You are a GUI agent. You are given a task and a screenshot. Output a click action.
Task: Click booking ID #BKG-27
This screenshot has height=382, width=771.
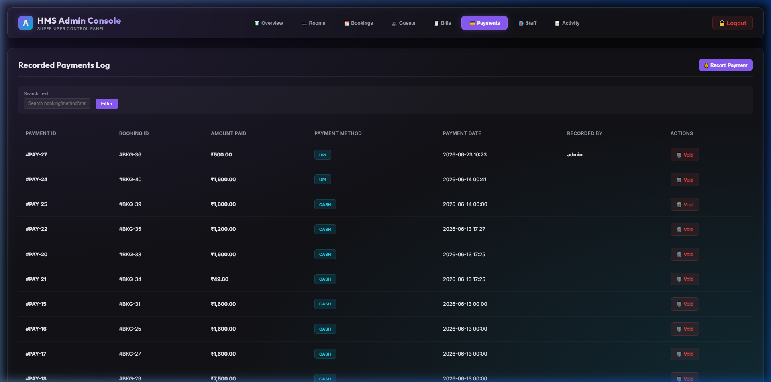tap(130, 354)
